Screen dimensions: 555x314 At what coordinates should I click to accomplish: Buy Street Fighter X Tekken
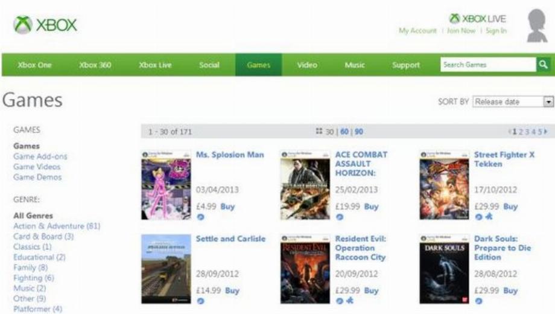click(510, 207)
